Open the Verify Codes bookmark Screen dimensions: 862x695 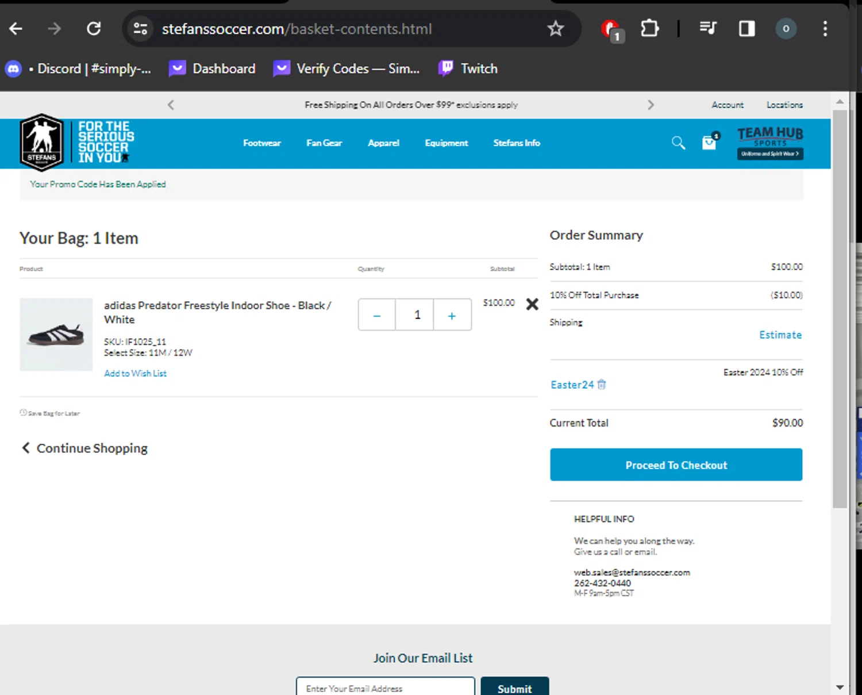347,68
